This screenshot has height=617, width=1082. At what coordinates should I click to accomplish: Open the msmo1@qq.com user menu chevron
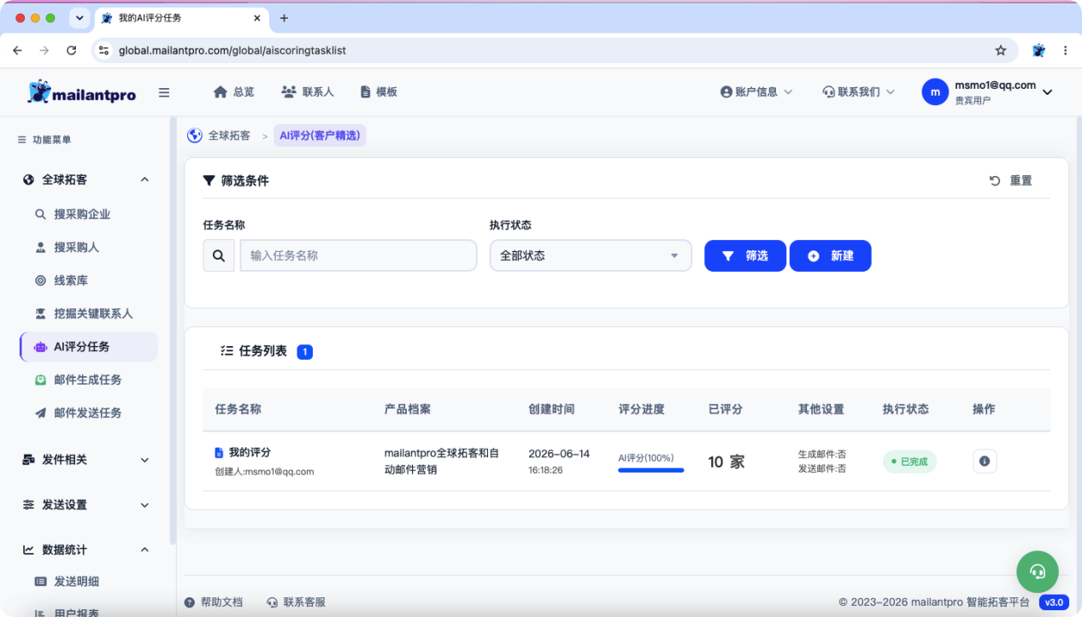(1048, 92)
